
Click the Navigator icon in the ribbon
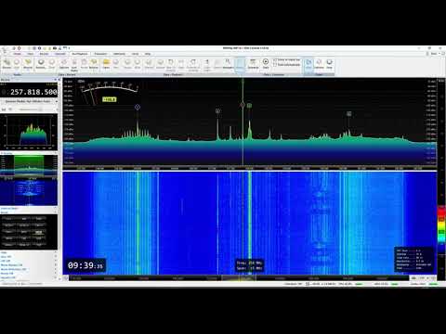228,64
